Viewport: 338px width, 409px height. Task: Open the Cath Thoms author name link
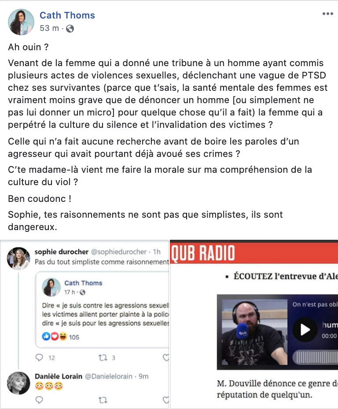67,15
